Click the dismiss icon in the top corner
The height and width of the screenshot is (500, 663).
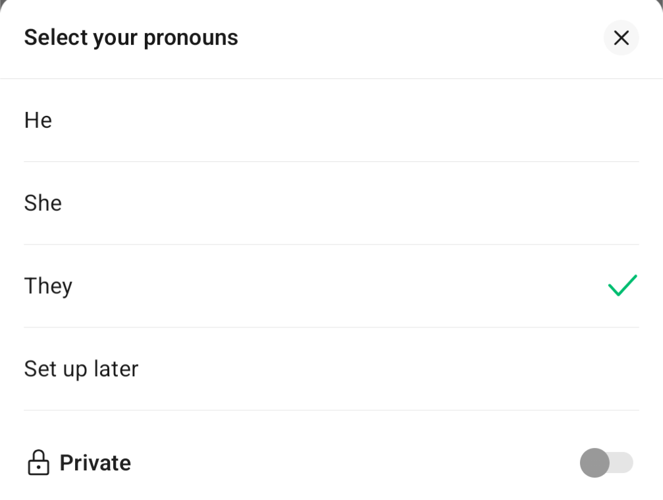[x=620, y=38]
